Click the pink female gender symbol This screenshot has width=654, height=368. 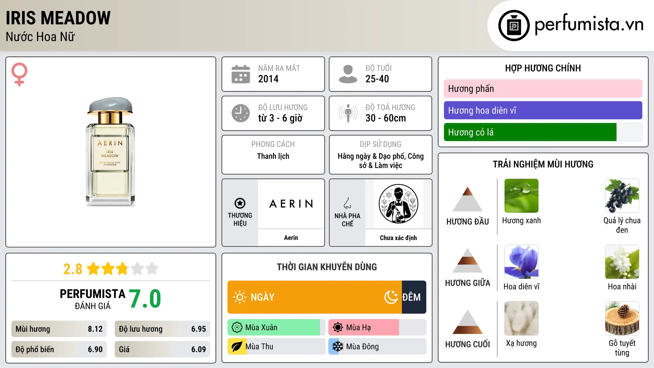(x=19, y=74)
